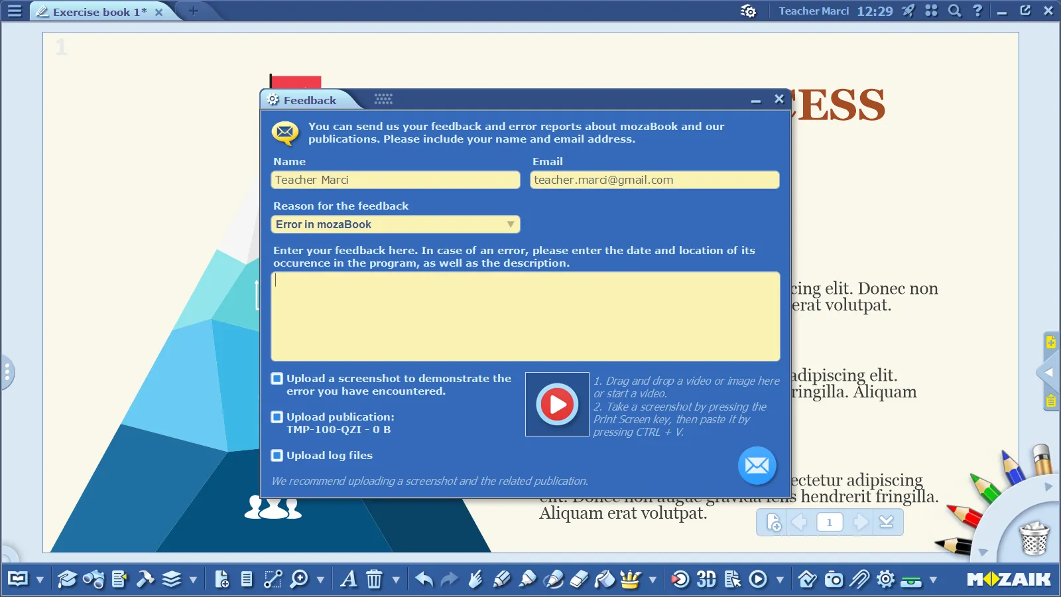Open the text tool (letter A)
This screenshot has width=1061, height=597.
[348, 579]
